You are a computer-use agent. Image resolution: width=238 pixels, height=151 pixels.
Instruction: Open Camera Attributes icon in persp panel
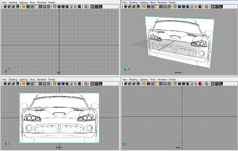point(130,7)
